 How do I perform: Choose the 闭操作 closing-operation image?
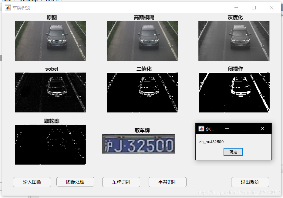click(234, 92)
